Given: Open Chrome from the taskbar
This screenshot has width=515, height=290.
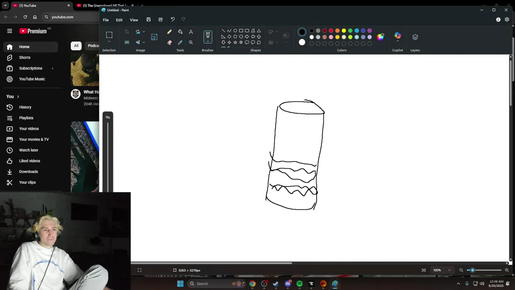Looking at the screenshot, I should pyautogui.click(x=252, y=284).
